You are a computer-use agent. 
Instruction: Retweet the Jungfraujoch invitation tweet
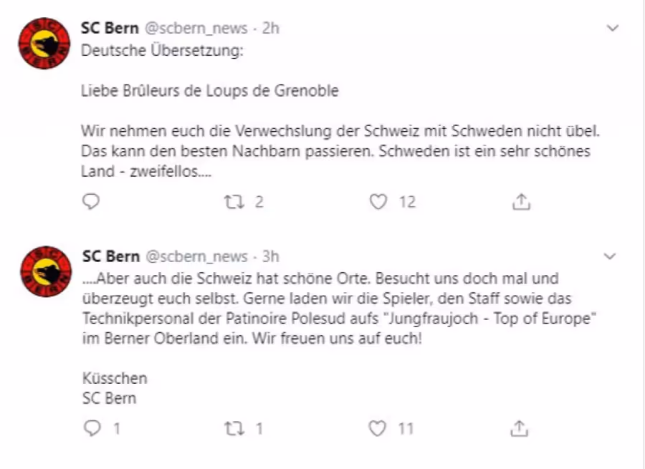tap(234, 429)
